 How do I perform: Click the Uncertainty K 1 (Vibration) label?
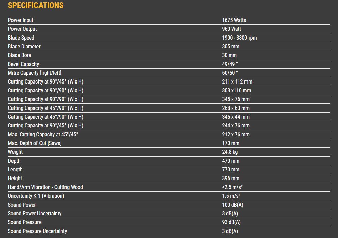pos(36,196)
